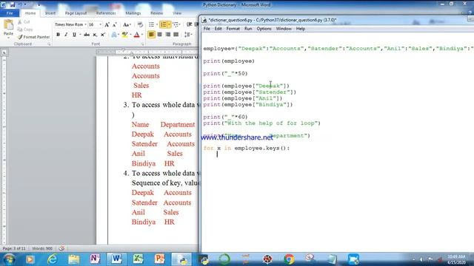Open Google Chrome from taskbar
Screen dimensions: 474x266
(289, 259)
